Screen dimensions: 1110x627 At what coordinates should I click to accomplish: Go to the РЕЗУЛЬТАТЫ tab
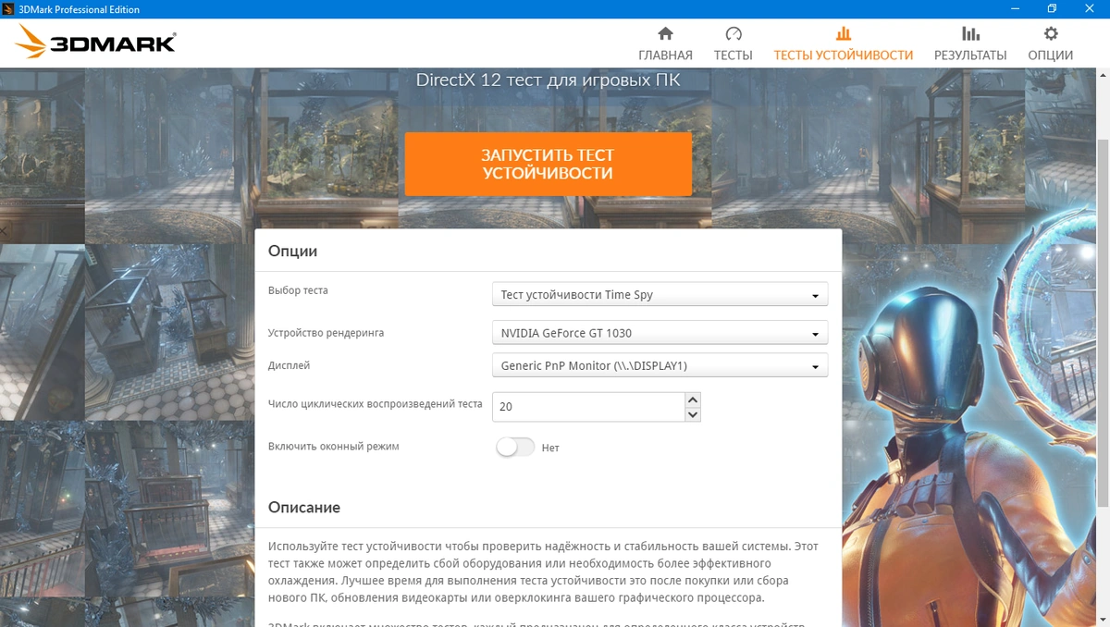click(x=970, y=55)
